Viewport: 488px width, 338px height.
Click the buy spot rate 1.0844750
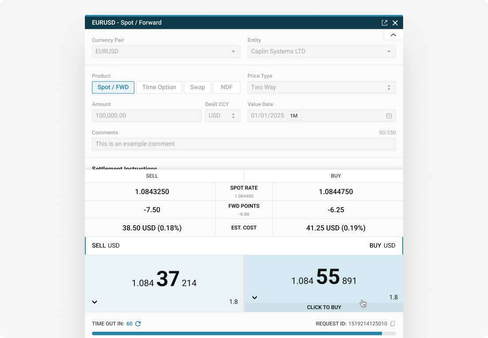point(336,192)
